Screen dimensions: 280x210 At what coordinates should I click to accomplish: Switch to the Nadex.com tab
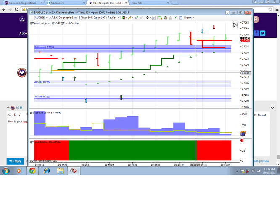click(65, 3)
